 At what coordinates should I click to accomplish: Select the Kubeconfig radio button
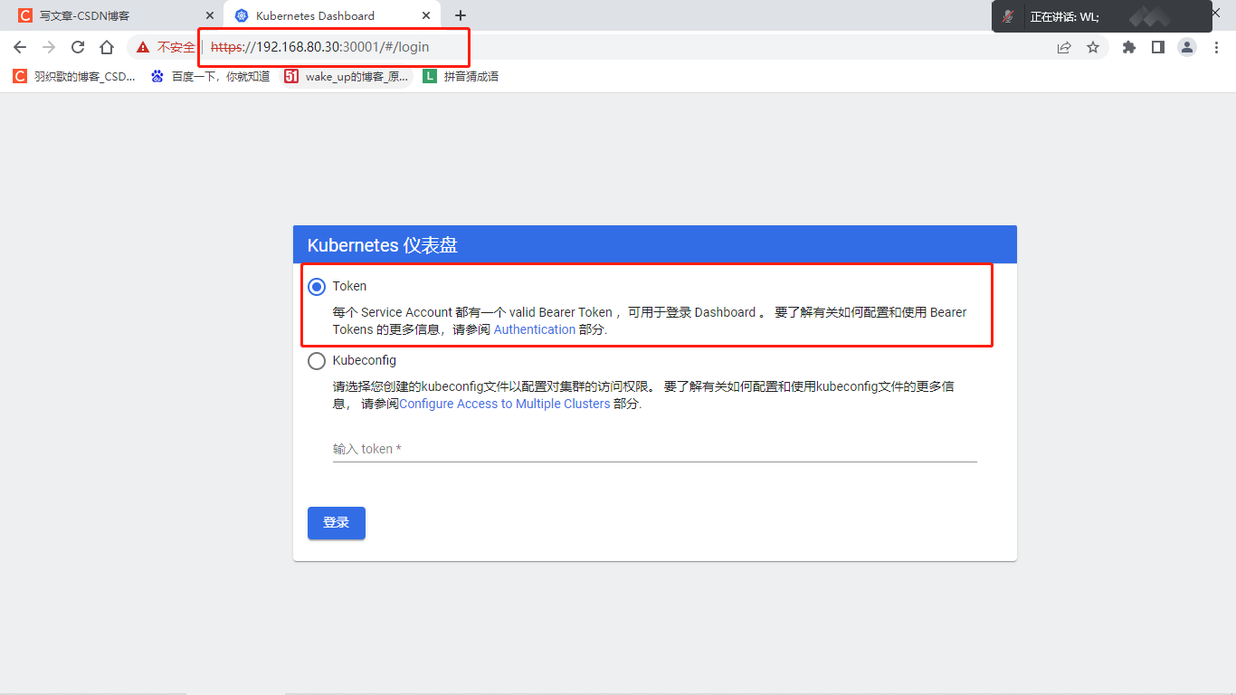317,361
